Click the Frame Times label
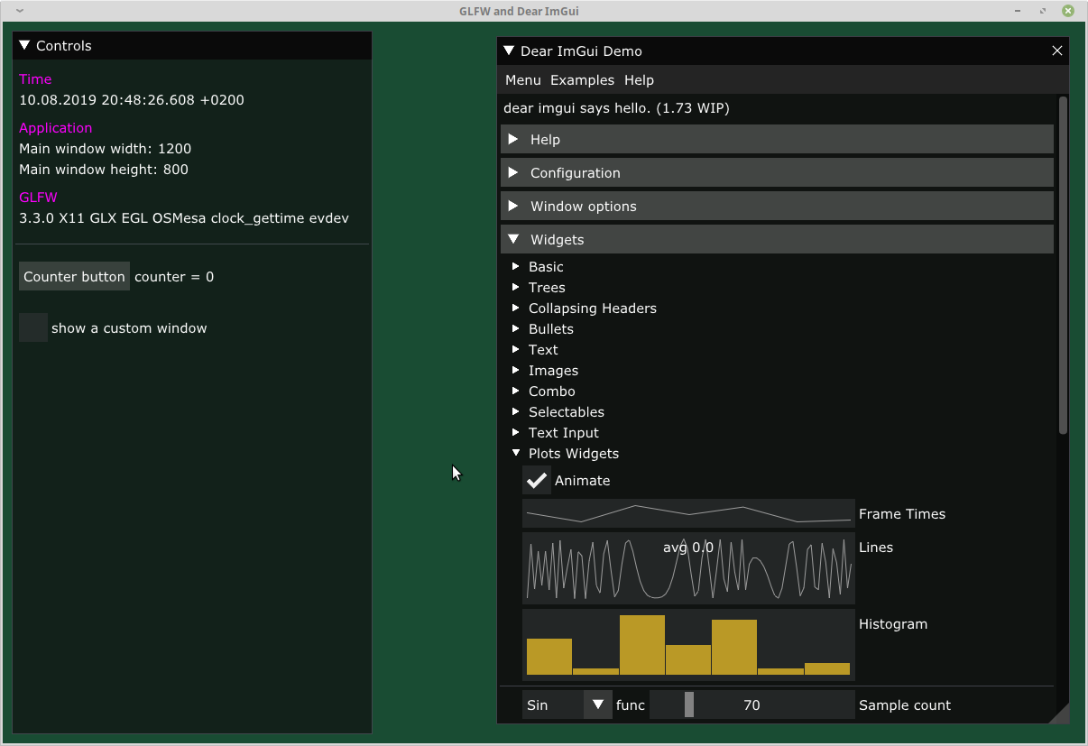The image size is (1088, 746). click(x=902, y=513)
